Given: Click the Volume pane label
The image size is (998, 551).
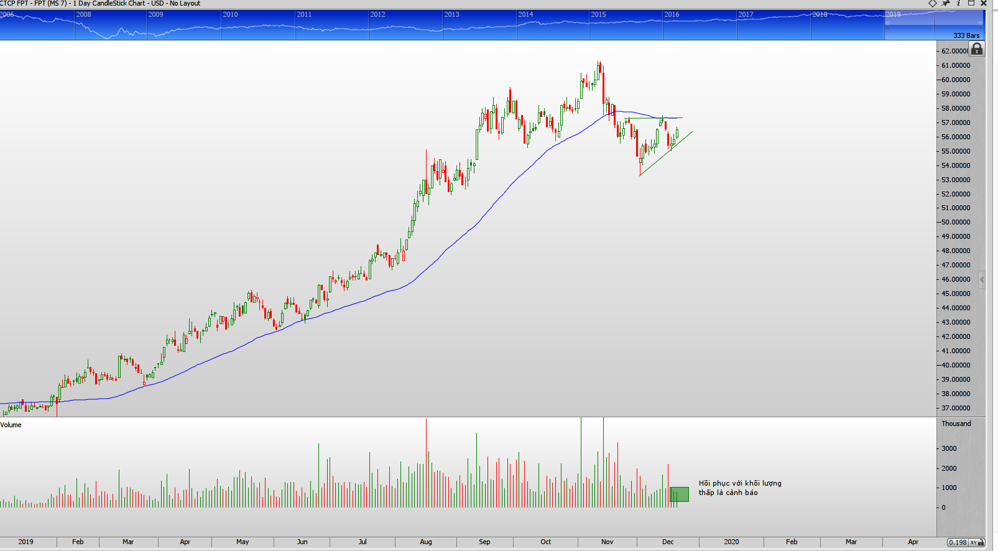Looking at the screenshot, I should point(11,425).
